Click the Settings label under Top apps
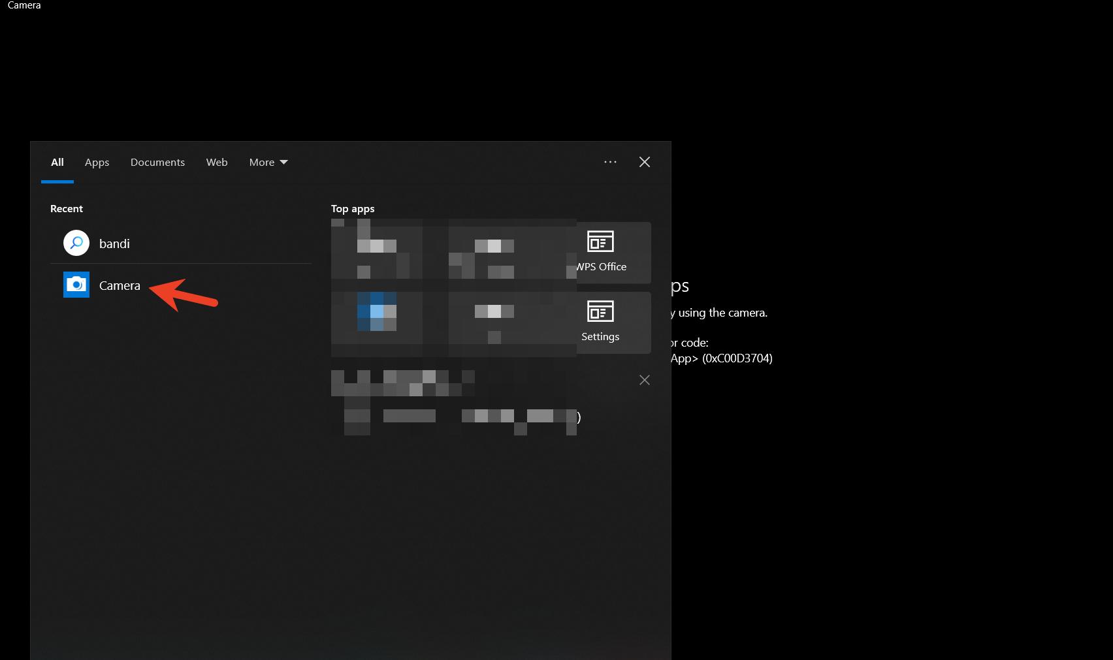The image size is (1113, 660). (600, 336)
